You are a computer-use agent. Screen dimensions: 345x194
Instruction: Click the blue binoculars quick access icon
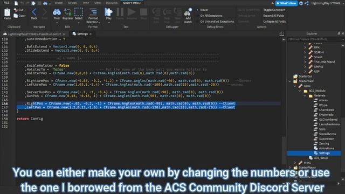45,3
